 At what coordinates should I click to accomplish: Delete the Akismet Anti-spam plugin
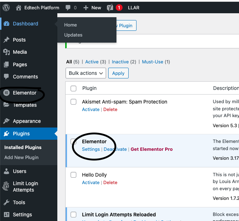(x=110, y=110)
